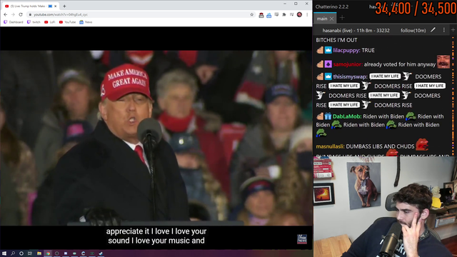
Task: Open the grey Chrome extension beside the puzzle icon
Action: coord(276,14)
